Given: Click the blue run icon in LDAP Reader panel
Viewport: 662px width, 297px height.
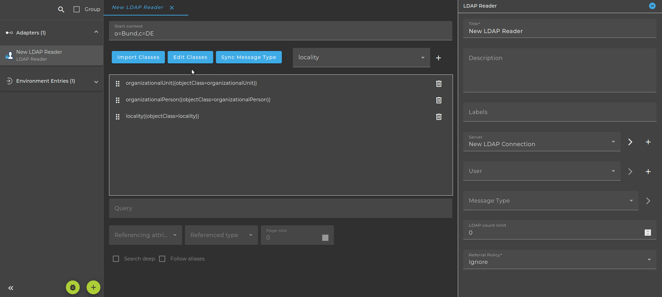Looking at the screenshot, I should (x=652, y=6).
